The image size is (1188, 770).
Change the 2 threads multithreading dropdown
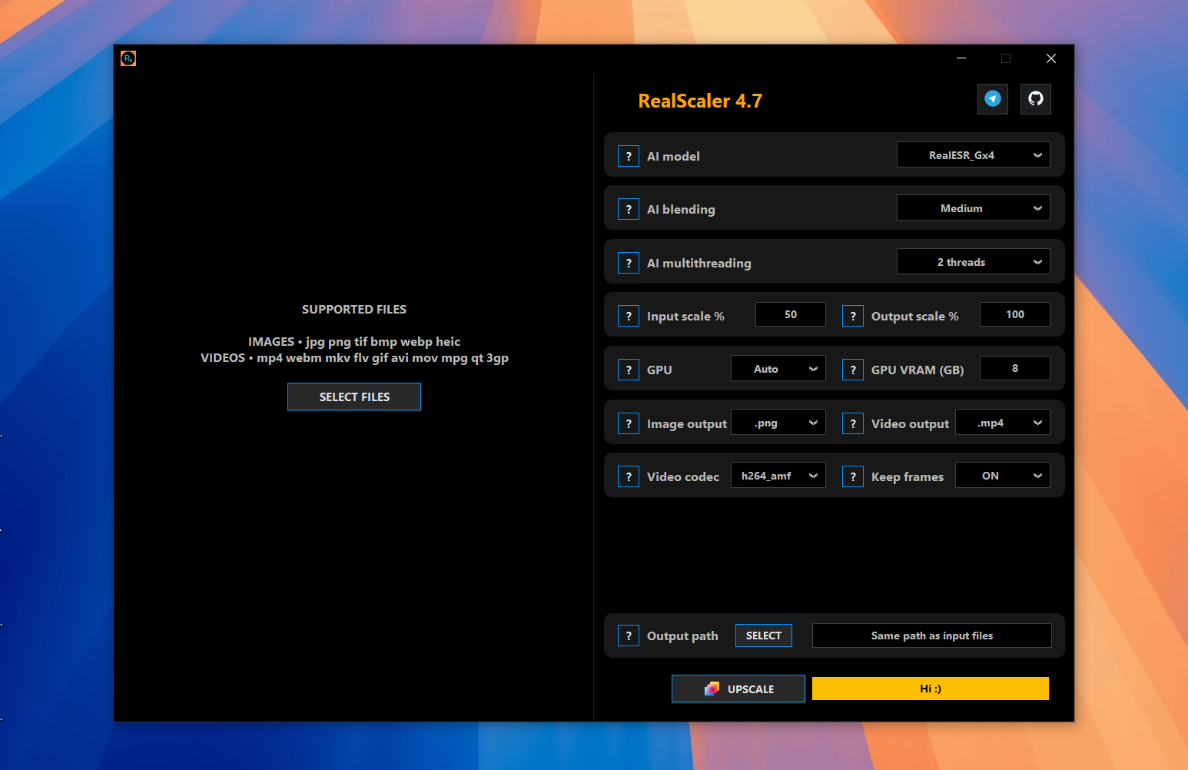click(x=974, y=262)
